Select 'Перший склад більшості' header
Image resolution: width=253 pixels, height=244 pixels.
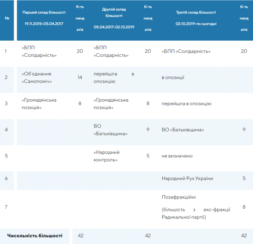point(44,13)
